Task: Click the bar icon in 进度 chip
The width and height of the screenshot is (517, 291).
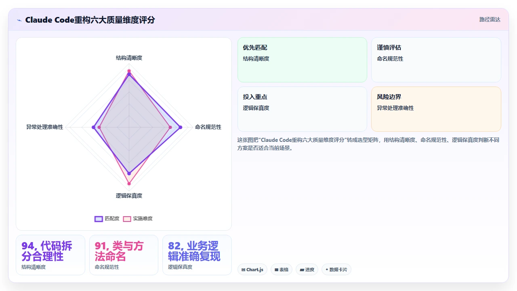Action: pos(302,270)
